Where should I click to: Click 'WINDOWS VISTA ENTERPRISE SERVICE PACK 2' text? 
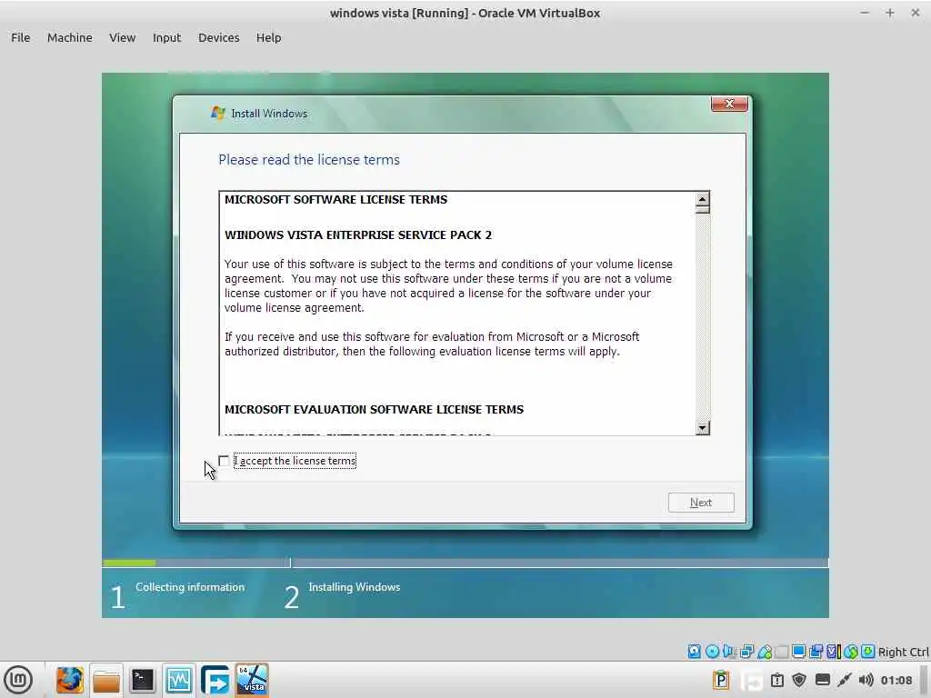358,235
